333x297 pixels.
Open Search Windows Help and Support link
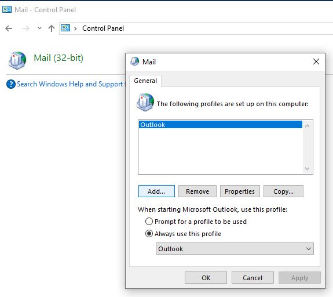coord(71,84)
